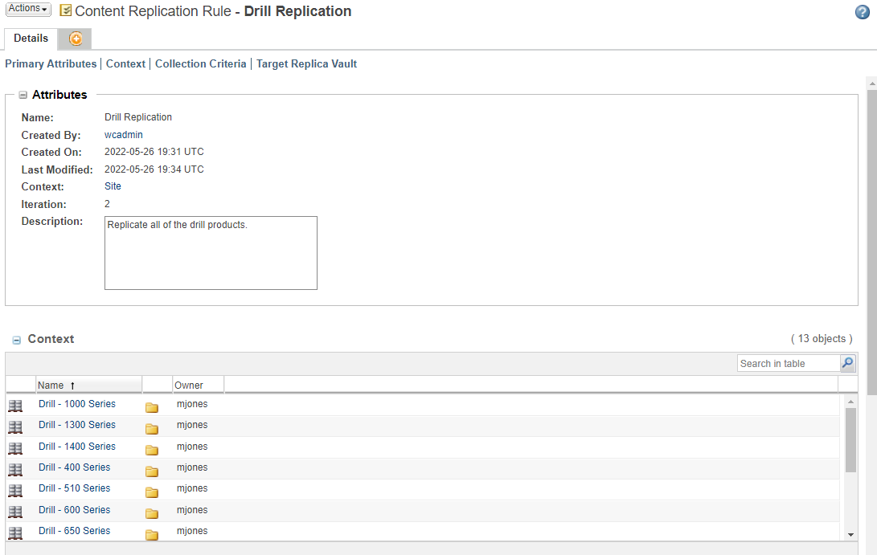Image resolution: width=877 pixels, height=555 pixels.
Task: Jump to Primary Attributes section
Action: (x=51, y=63)
